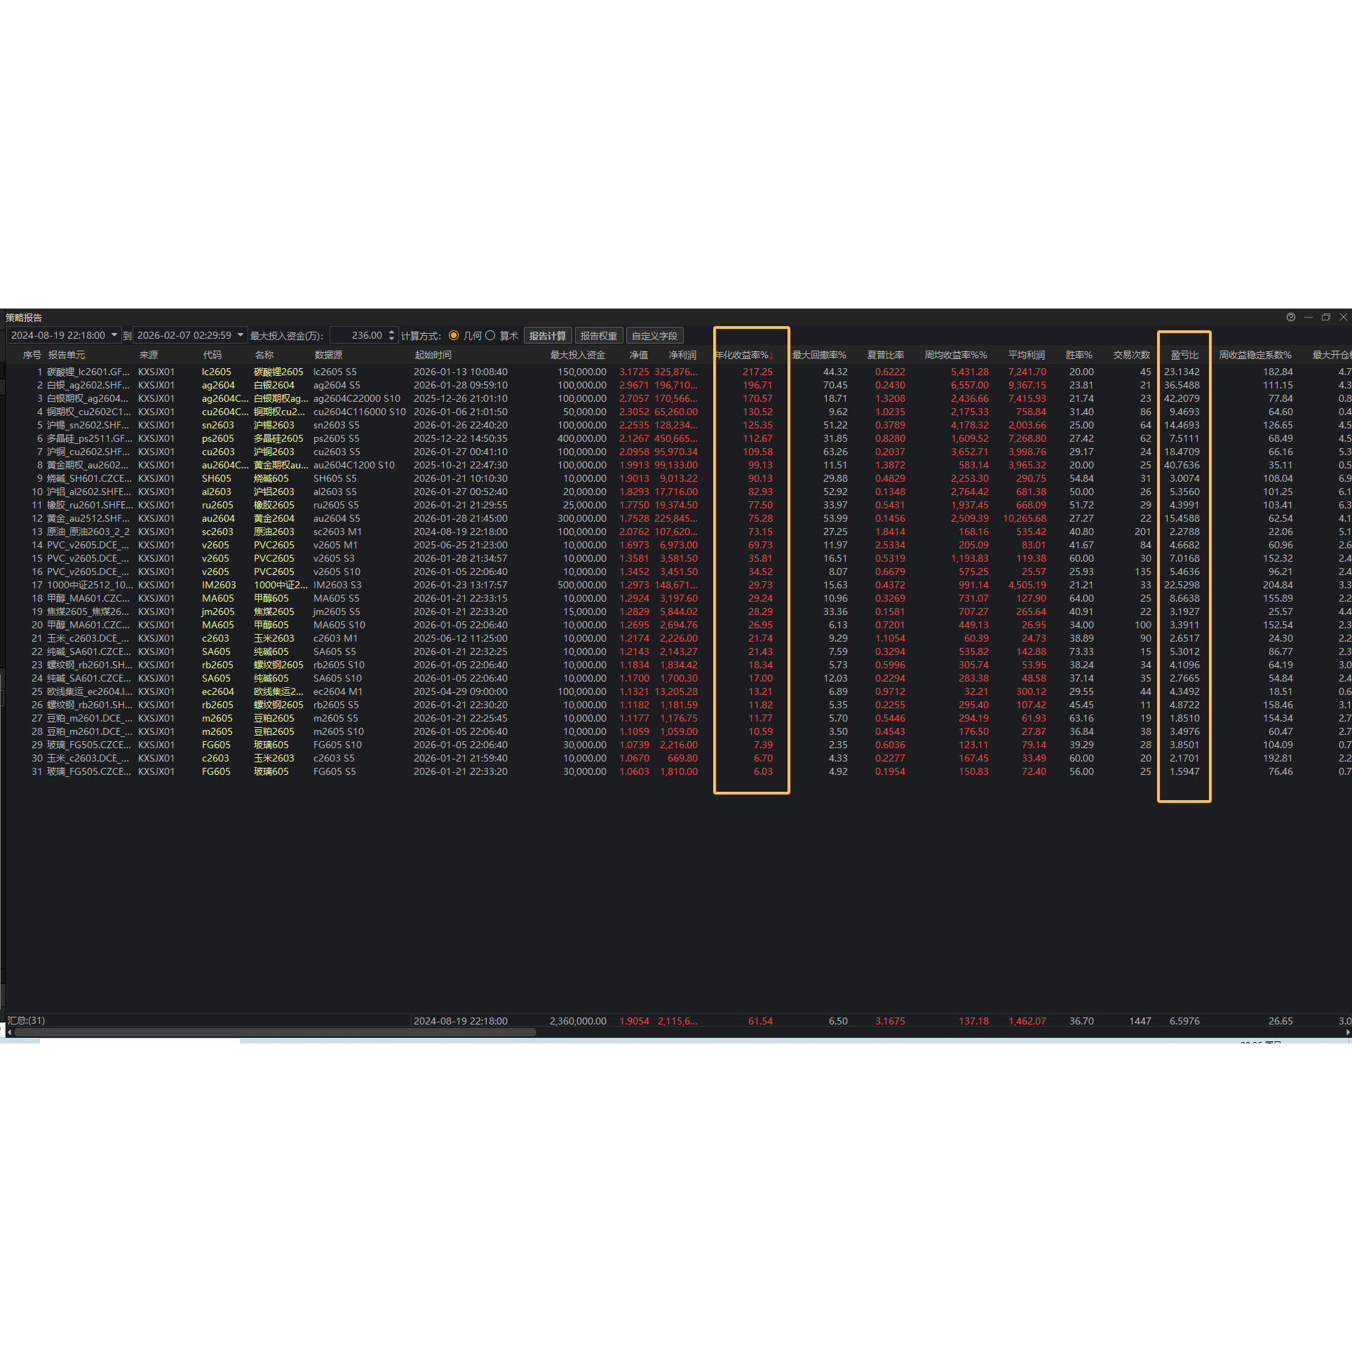Open the 自定义字段 button
1352x1352 pixels.
(x=654, y=336)
